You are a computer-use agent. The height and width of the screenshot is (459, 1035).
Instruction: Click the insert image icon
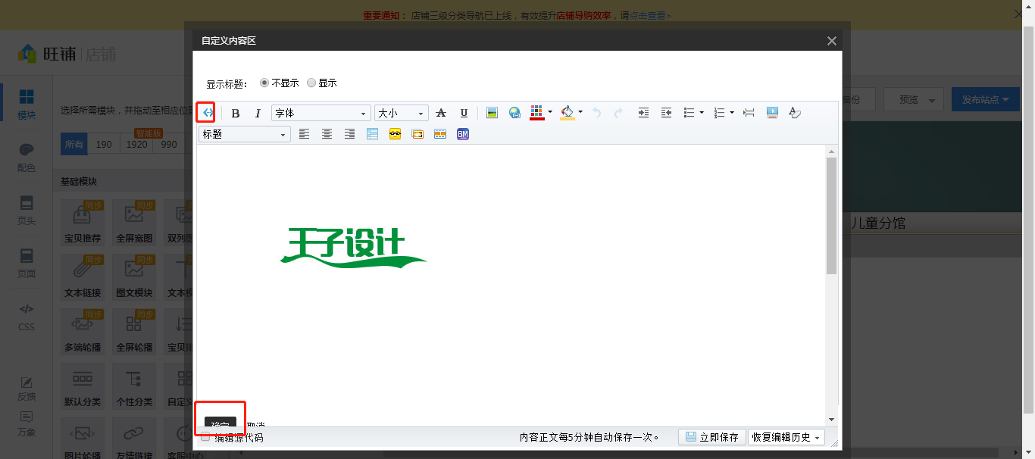tap(492, 113)
